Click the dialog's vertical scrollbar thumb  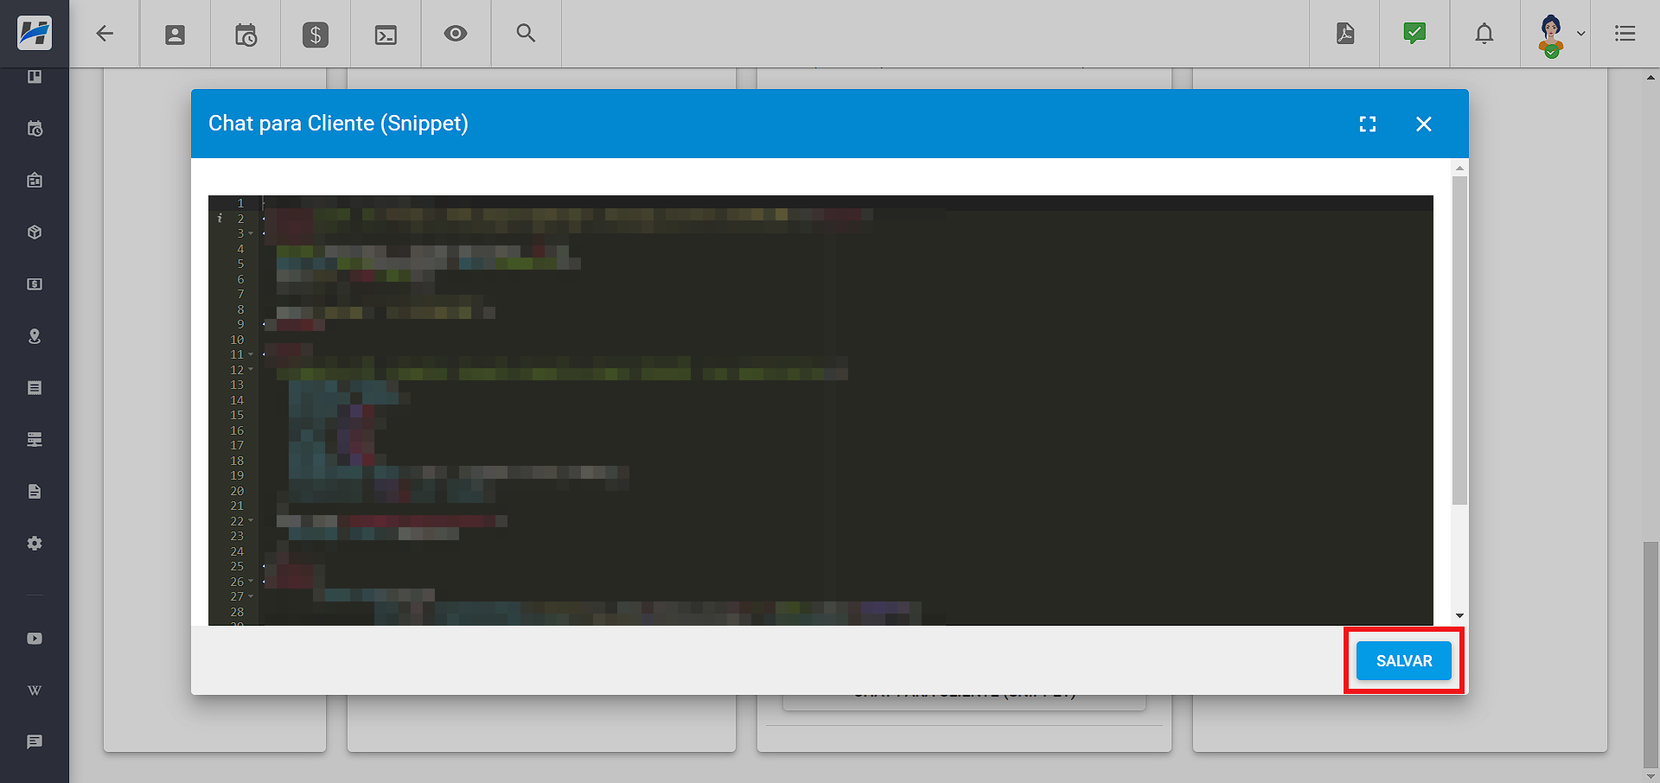(x=1459, y=341)
